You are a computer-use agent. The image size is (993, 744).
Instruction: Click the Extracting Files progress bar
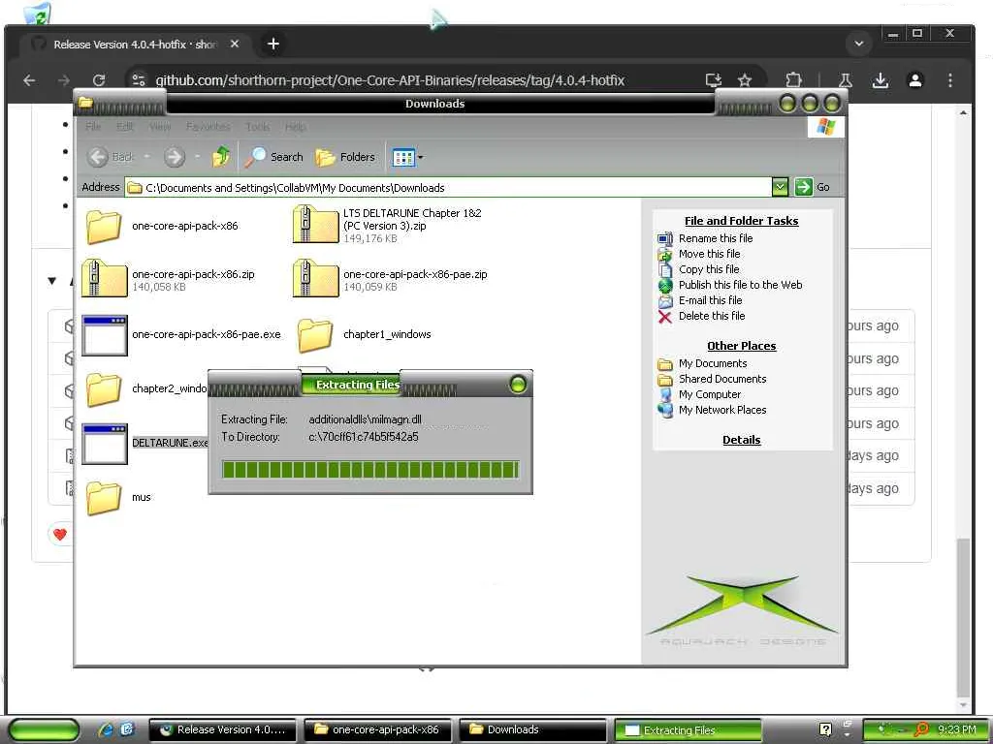click(370, 469)
